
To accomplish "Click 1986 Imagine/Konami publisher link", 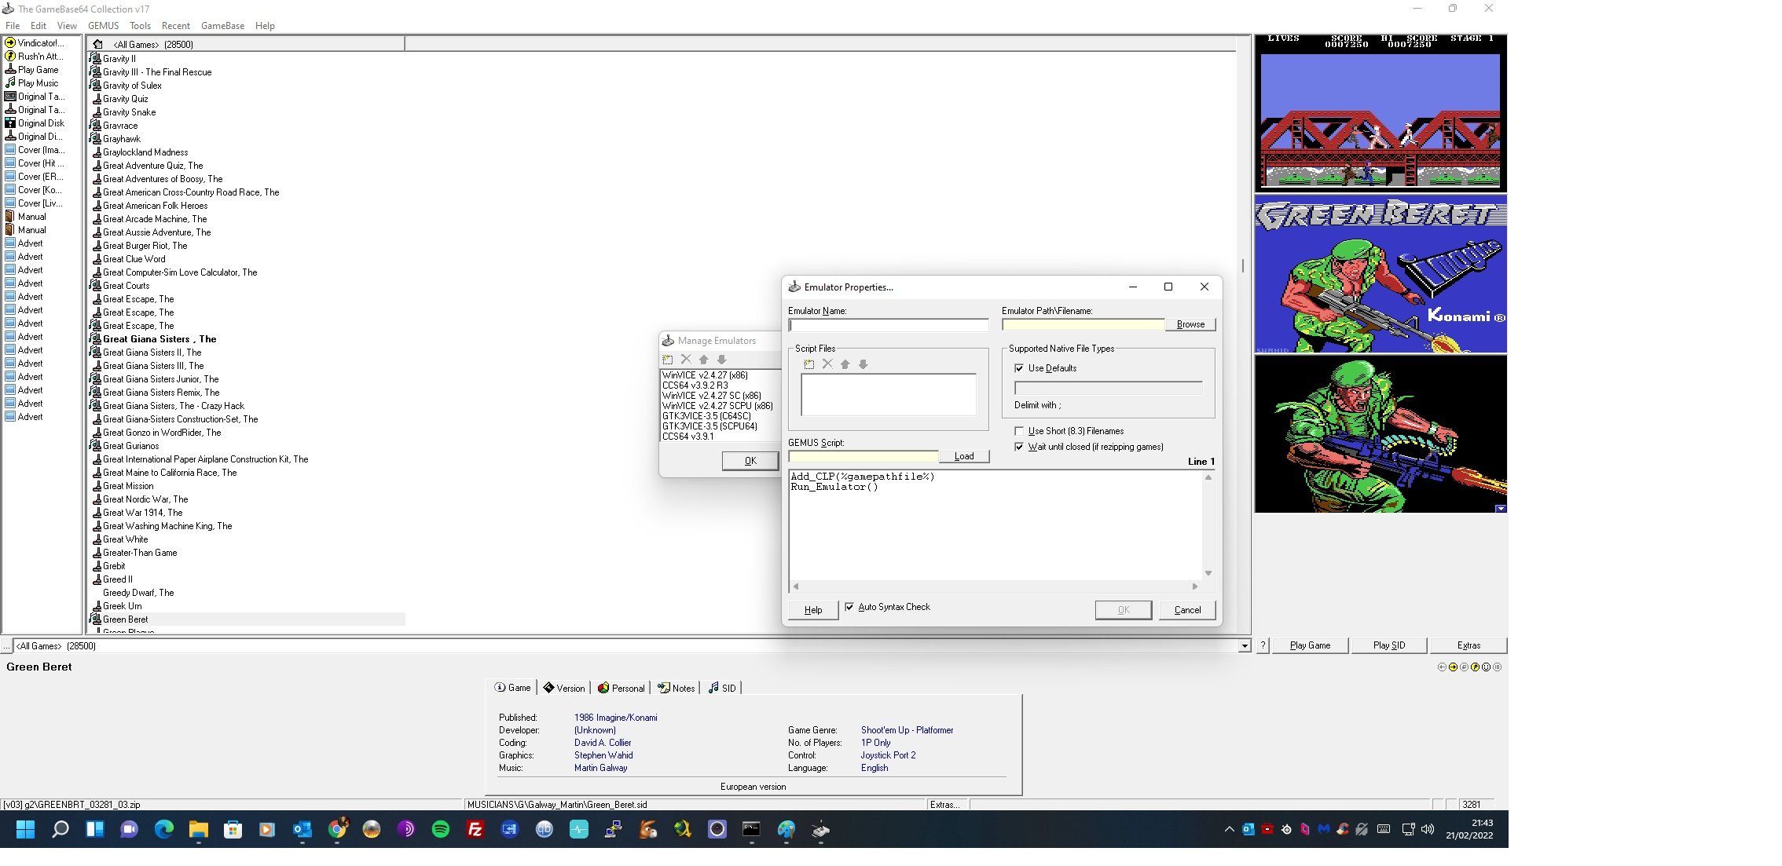I will point(615,718).
